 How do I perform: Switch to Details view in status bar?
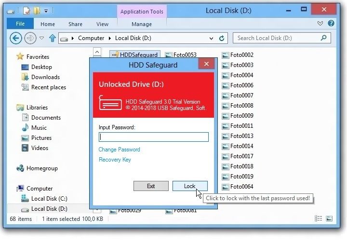pos(318,219)
